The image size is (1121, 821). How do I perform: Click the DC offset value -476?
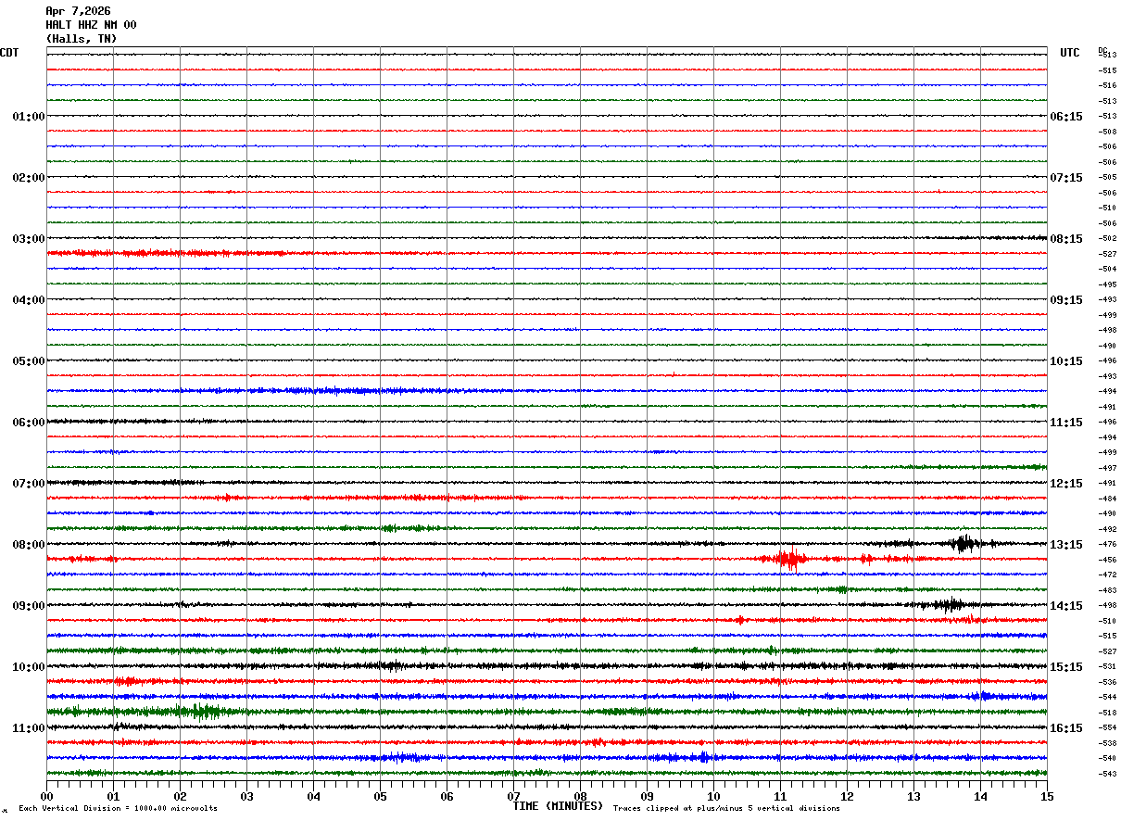click(1107, 545)
